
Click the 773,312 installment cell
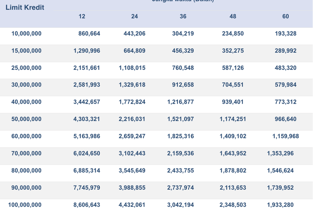point(285,102)
